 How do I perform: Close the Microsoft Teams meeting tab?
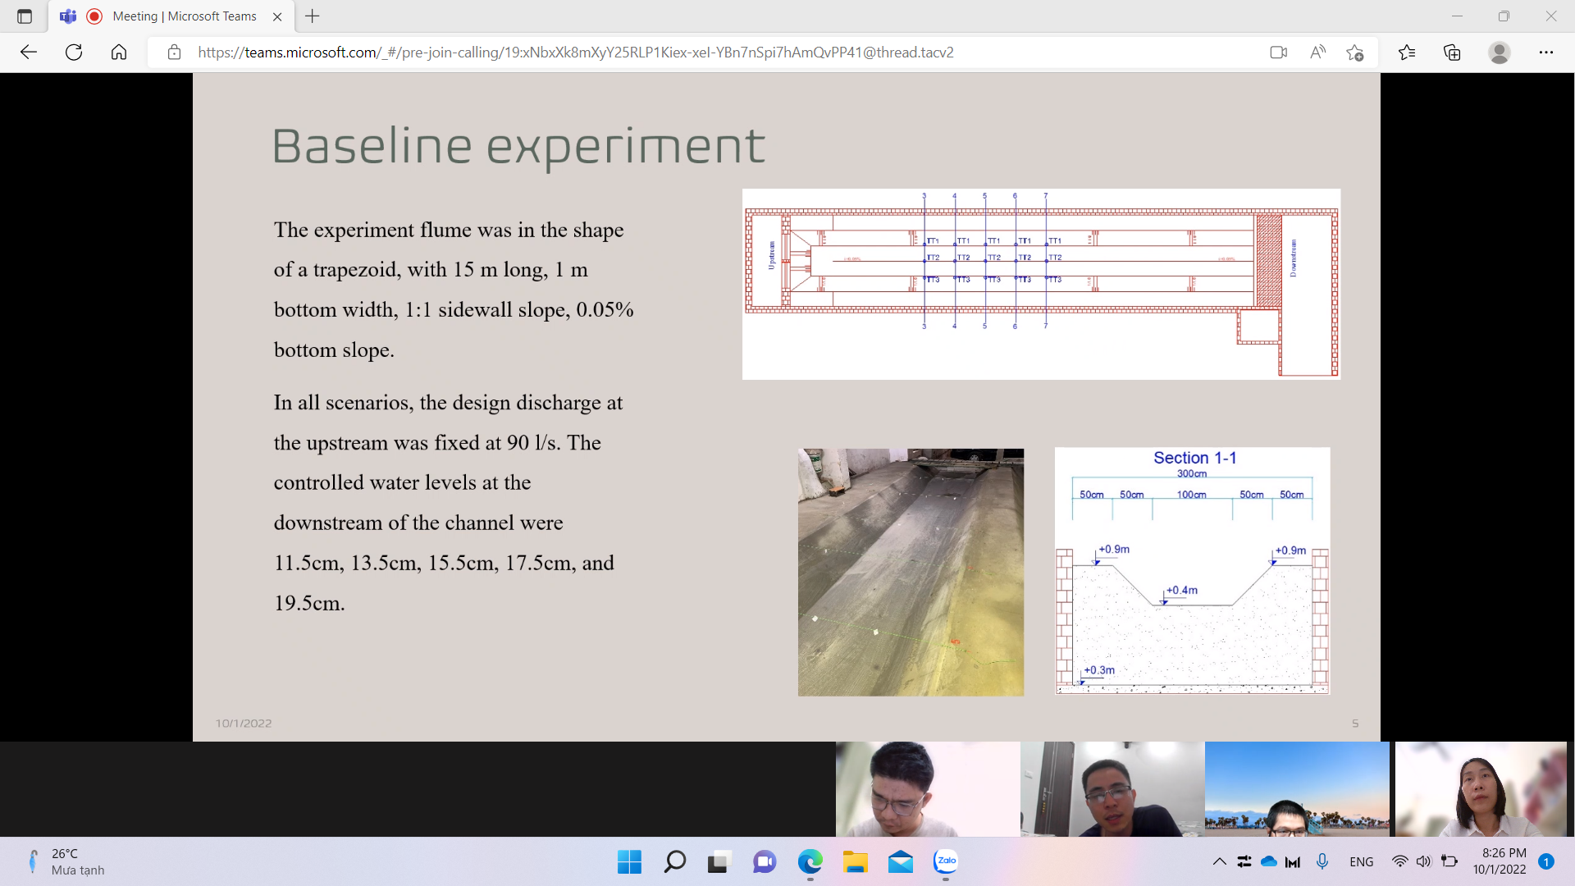[x=277, y=16]
